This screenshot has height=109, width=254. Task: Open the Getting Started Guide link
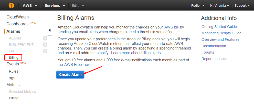click(219, 27)
